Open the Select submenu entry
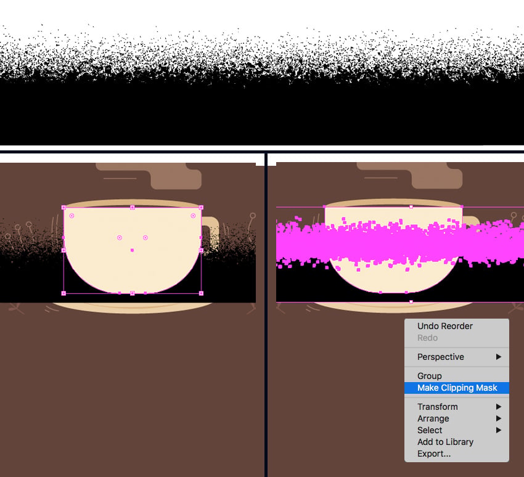Screen dimensions: 524x477 coord(456,430)
